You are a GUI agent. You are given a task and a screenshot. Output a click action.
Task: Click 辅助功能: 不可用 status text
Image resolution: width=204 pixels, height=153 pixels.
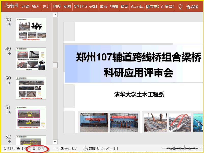(103, 148)
